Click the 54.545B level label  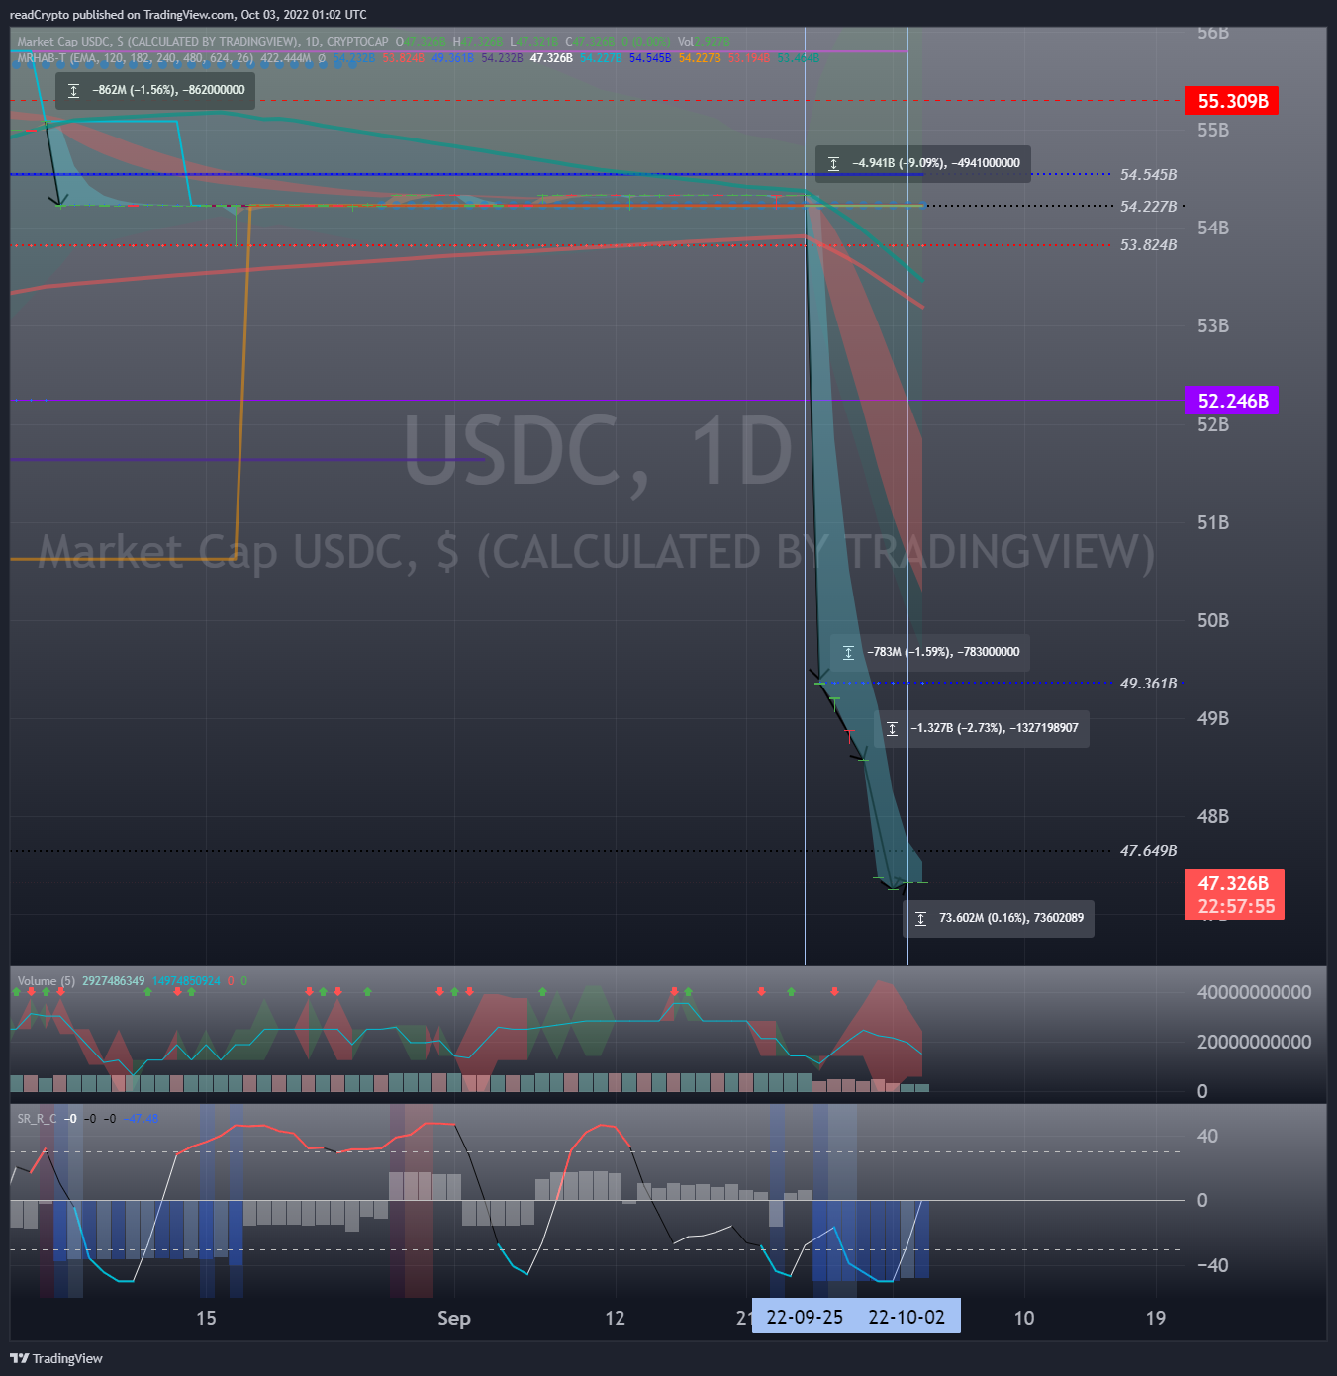[1148, 175]
